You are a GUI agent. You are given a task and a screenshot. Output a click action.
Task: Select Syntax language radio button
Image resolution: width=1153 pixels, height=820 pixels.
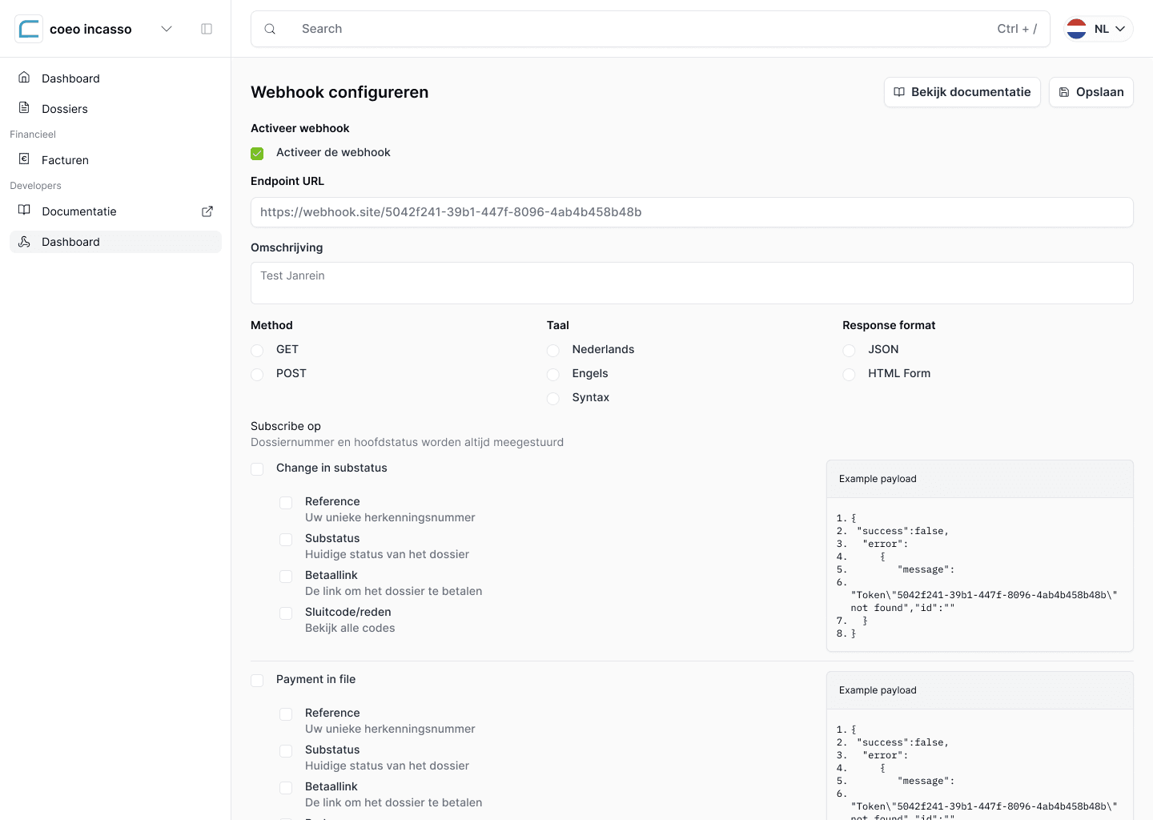point(553,398)
